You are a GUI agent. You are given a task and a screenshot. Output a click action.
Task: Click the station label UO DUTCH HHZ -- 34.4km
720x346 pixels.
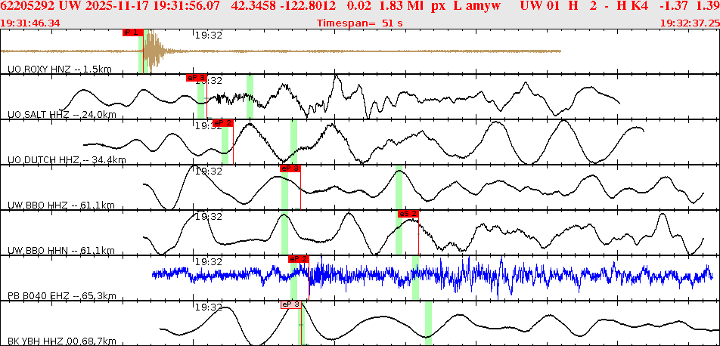pyautogui.click(x=67, y=159)
